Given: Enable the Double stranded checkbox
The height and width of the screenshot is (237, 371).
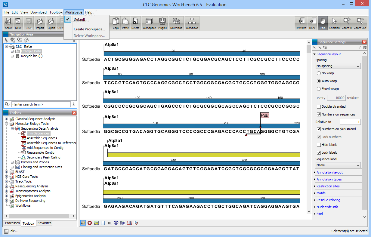Looking at the screenshot, I should [x=319, y=106].
